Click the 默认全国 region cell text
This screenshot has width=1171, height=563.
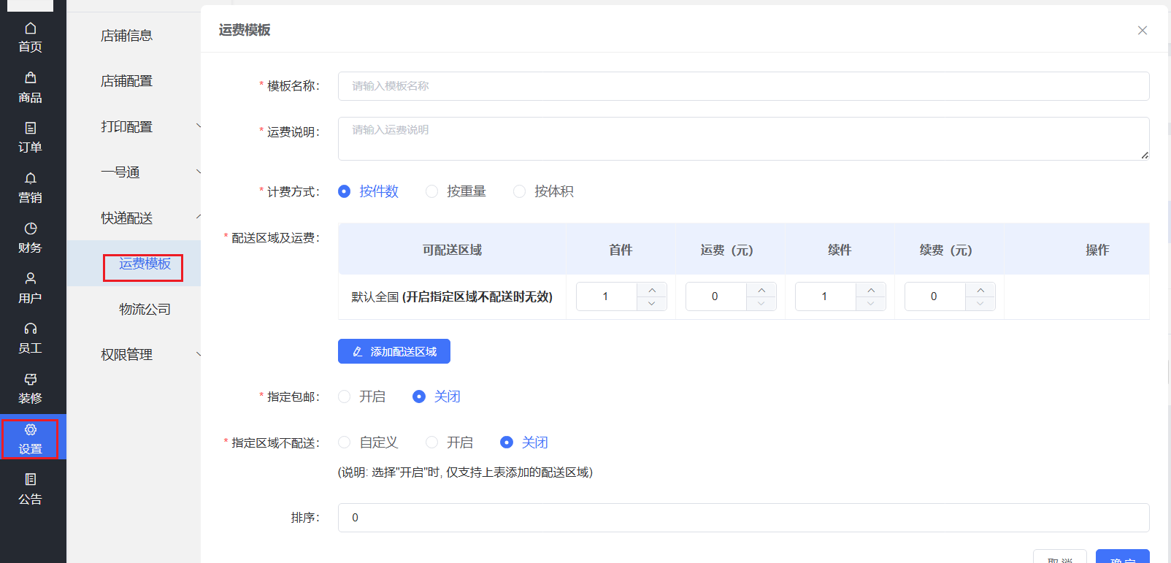coord(452,297)
